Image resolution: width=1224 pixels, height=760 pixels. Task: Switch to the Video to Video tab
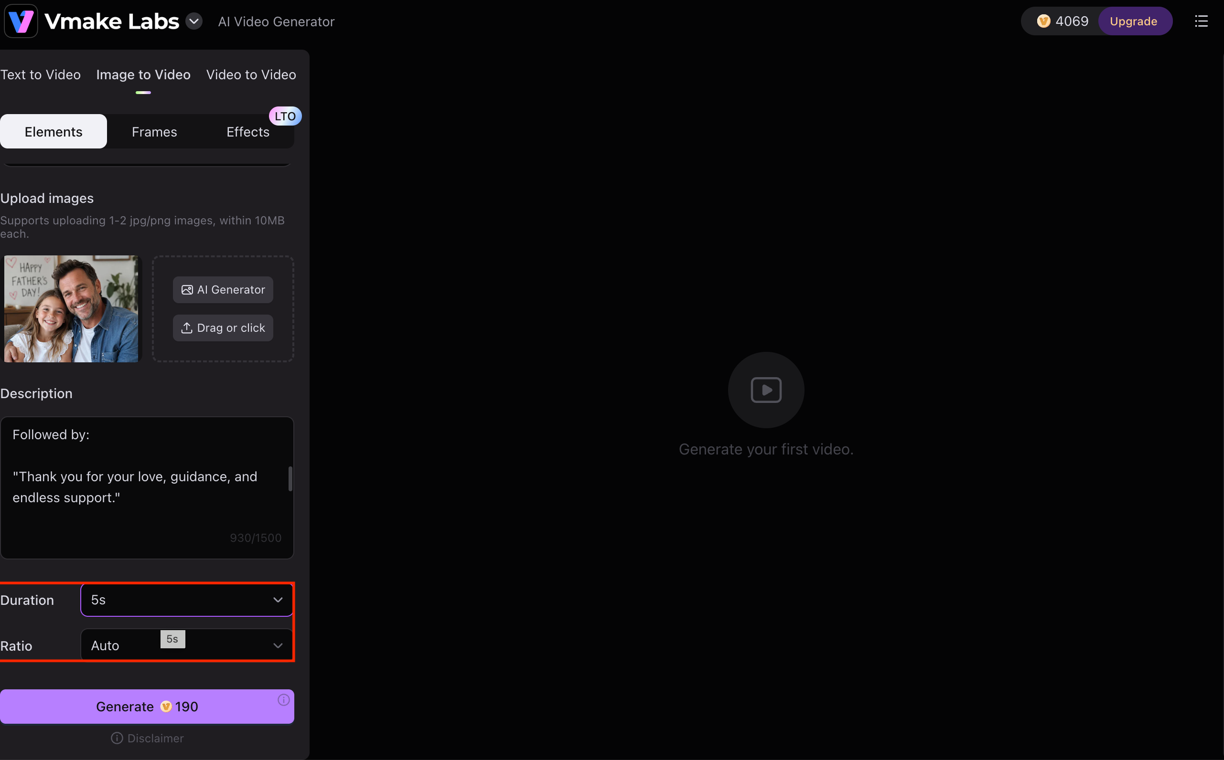pyautogui.click(x=251, y=74)
